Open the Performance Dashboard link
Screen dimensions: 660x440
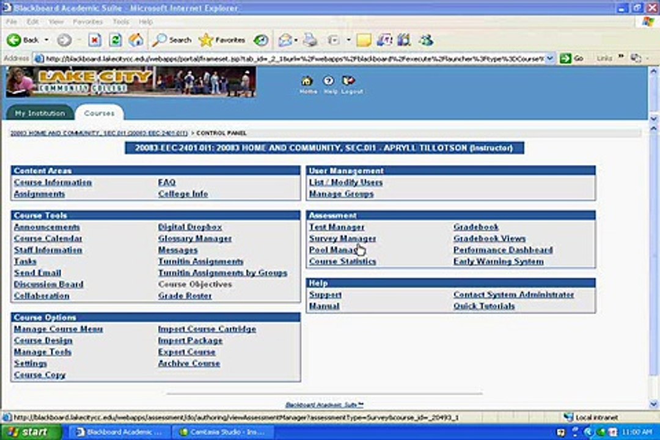pyautogui.click(x=503, y=250)
